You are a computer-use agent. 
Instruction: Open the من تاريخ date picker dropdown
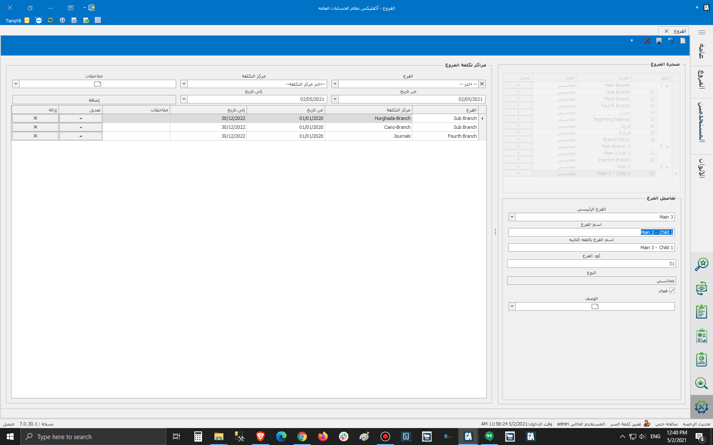(335, 99)
